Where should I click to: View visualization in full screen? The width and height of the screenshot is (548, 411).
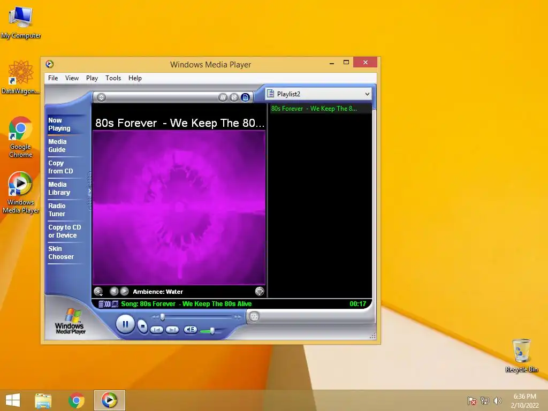coord(260,291)
